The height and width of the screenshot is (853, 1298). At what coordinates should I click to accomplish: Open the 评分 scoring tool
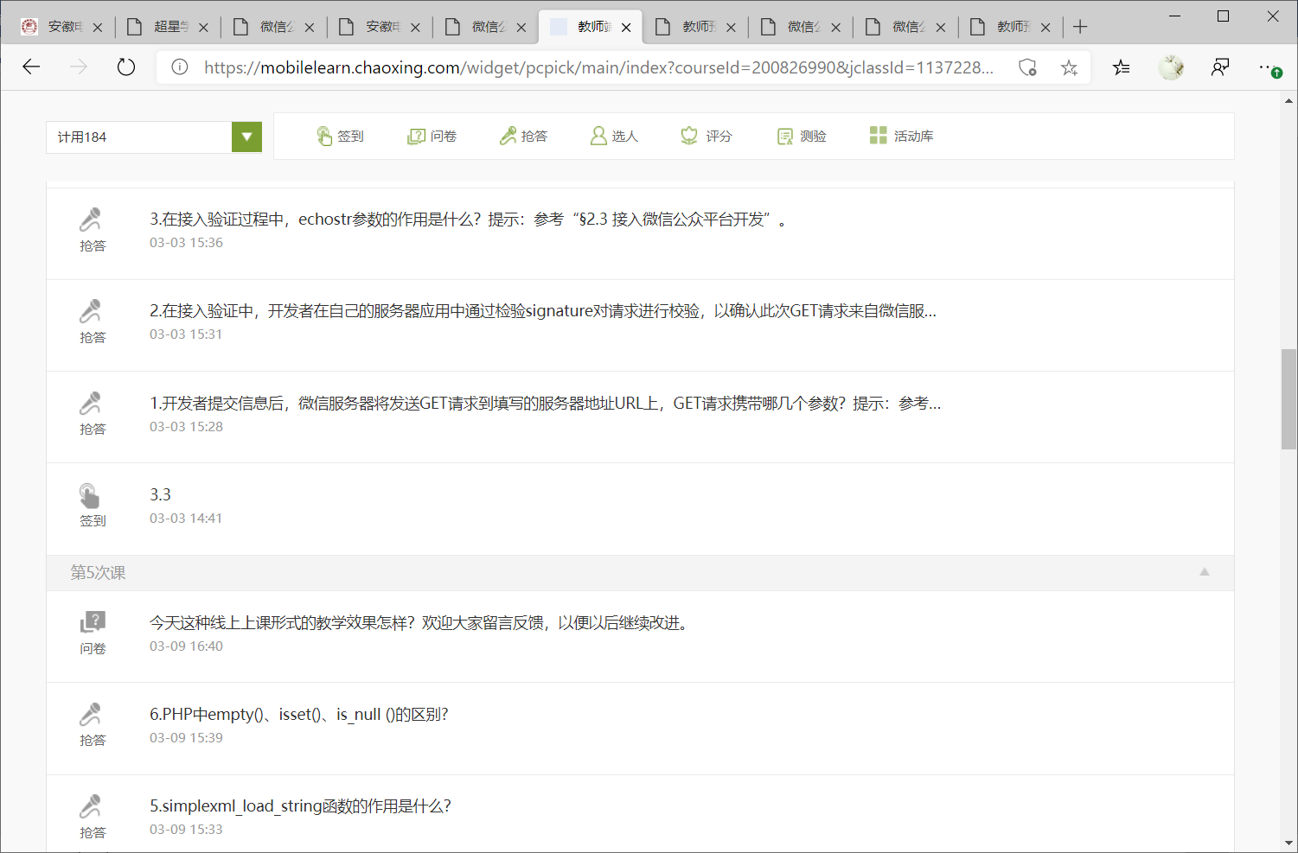coord(707,137)
